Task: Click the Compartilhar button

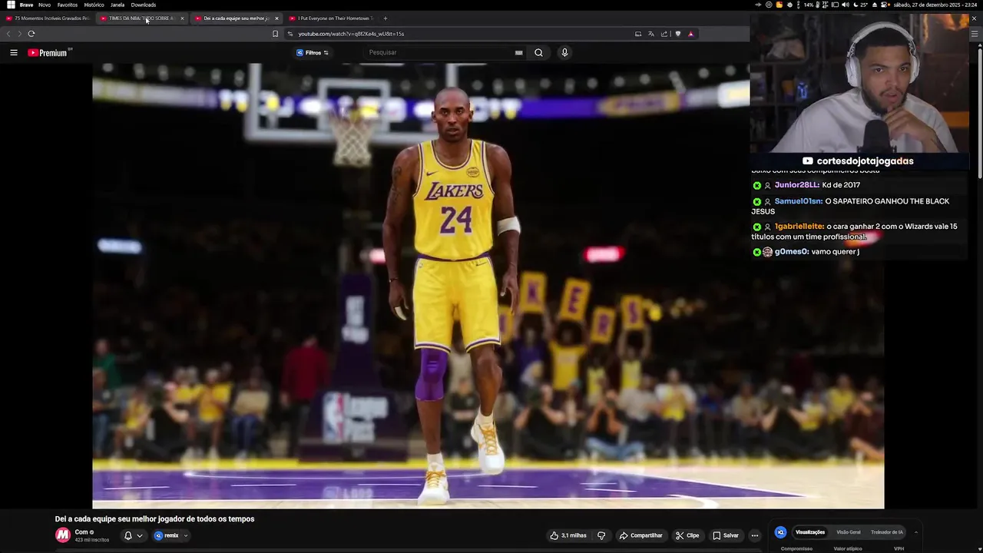Action: point(640,535)
